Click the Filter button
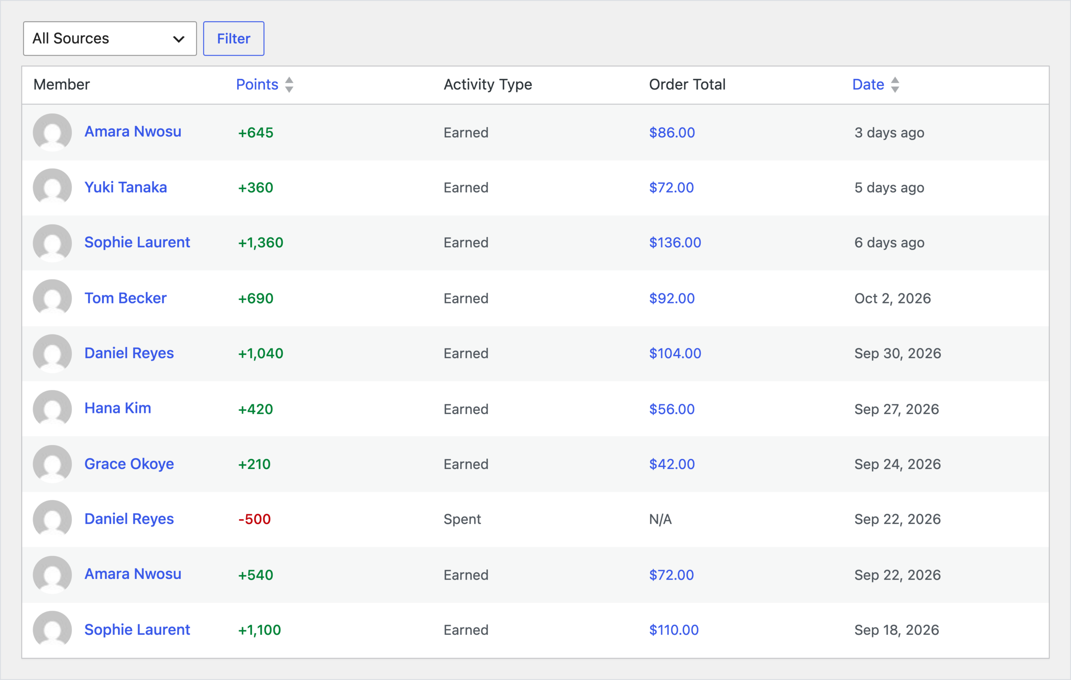Viewport: 1071px width, 680px height. coord(233,39)
